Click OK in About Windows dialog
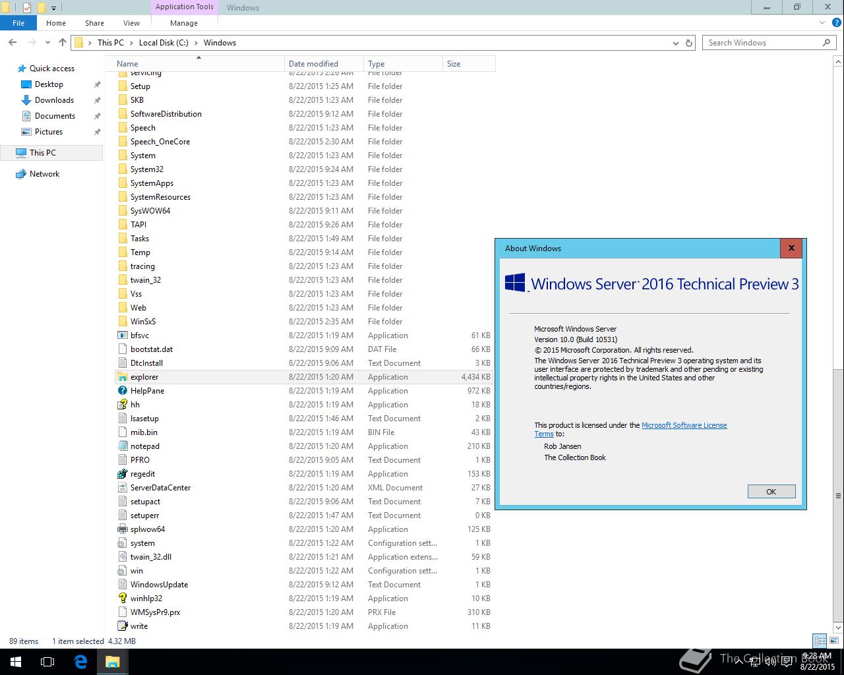844x675 pixels. click(x=771, y=492)
